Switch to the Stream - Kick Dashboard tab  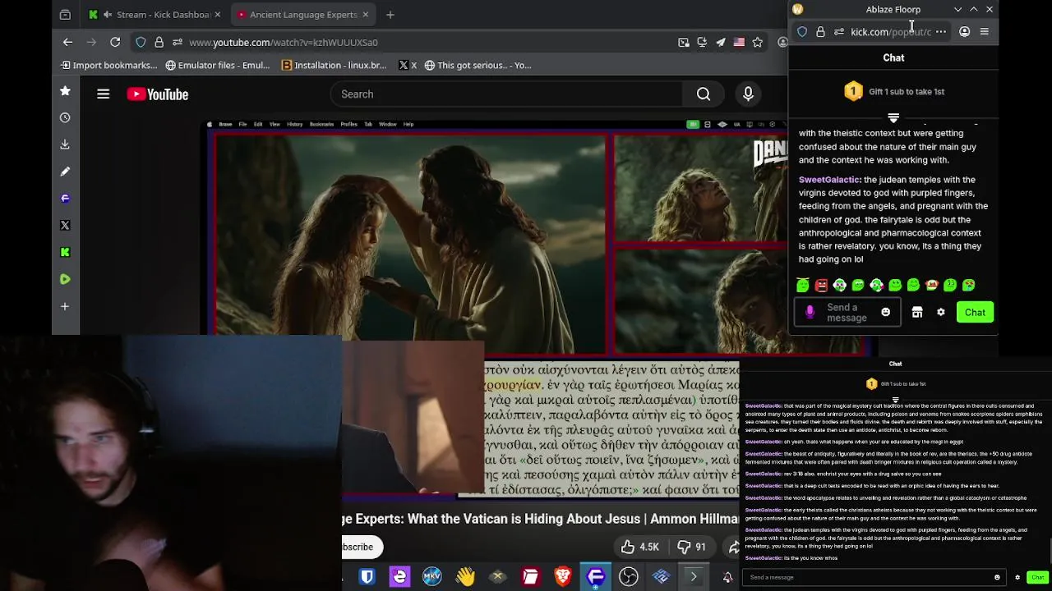[155, 15]
